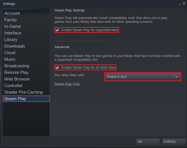
Task: Open the Account settings category
Action: point(12,13)
